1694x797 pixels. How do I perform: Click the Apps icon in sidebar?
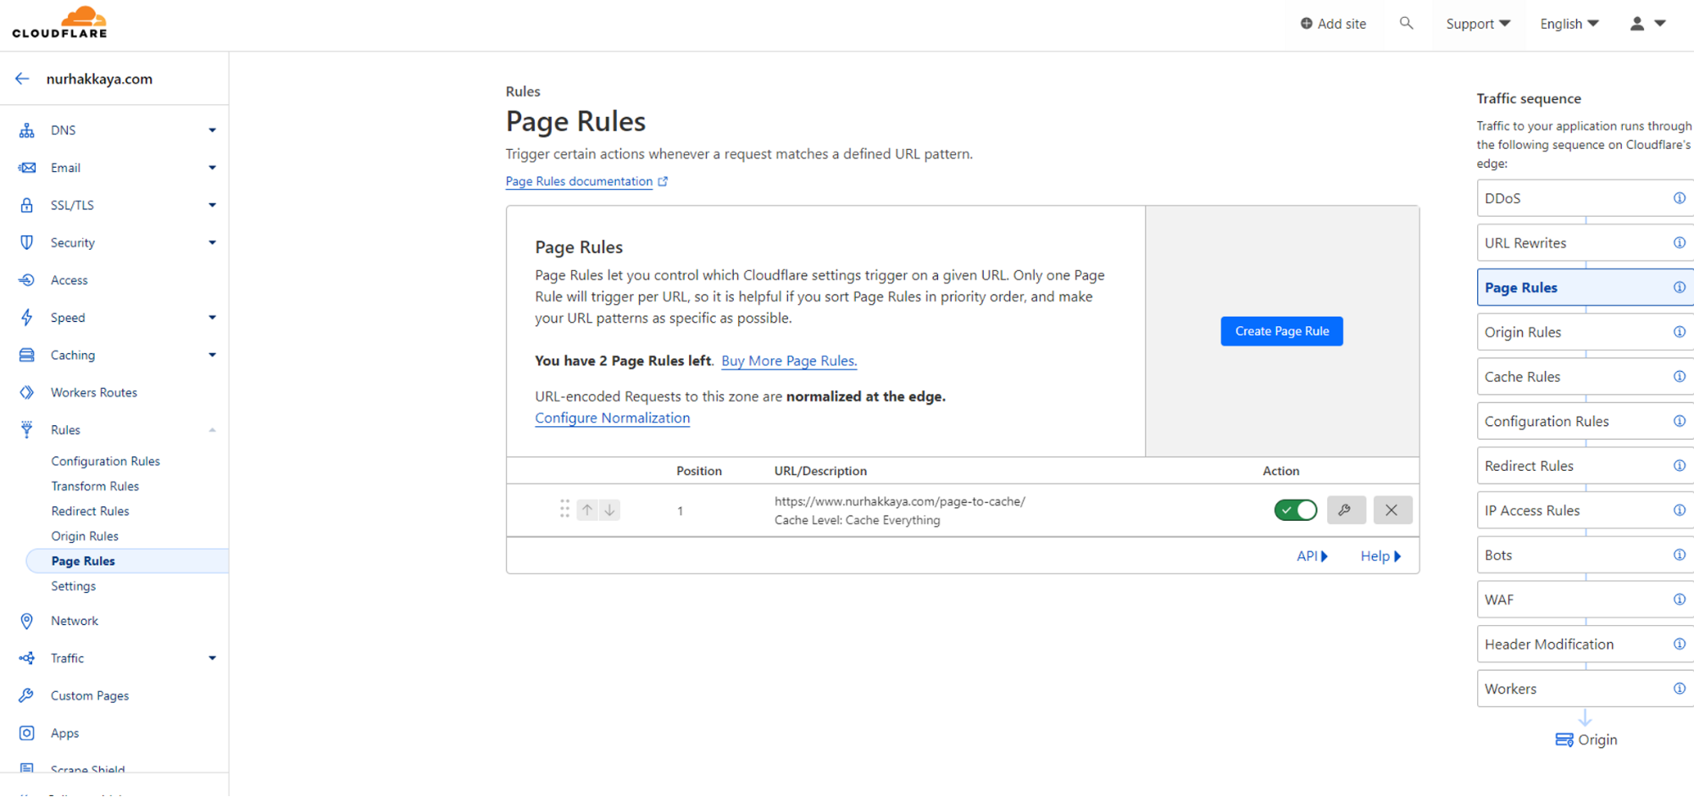click(x=27, y=733)
